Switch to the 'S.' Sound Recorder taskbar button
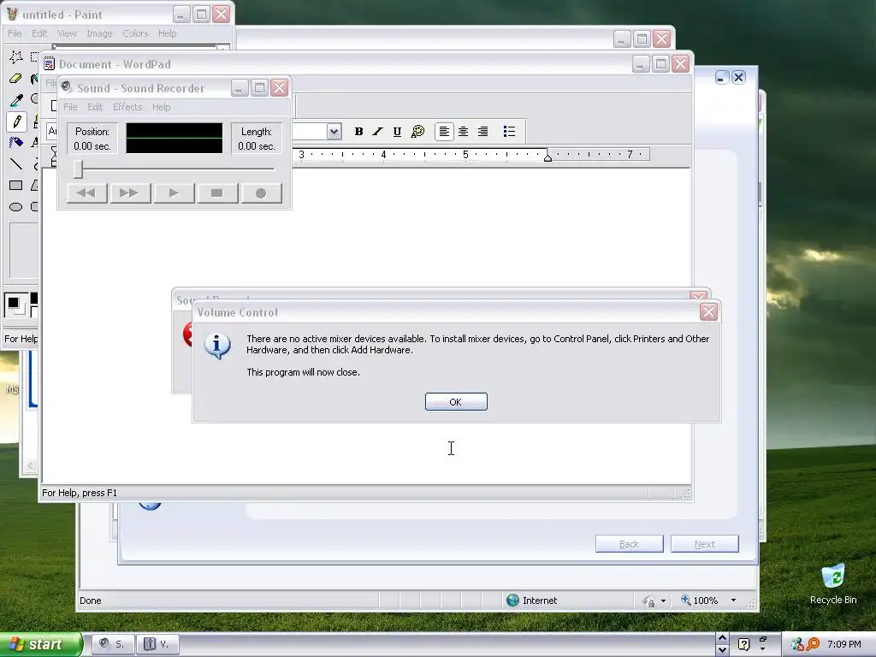This screenshot has width=876, height=657. (112, 644)
